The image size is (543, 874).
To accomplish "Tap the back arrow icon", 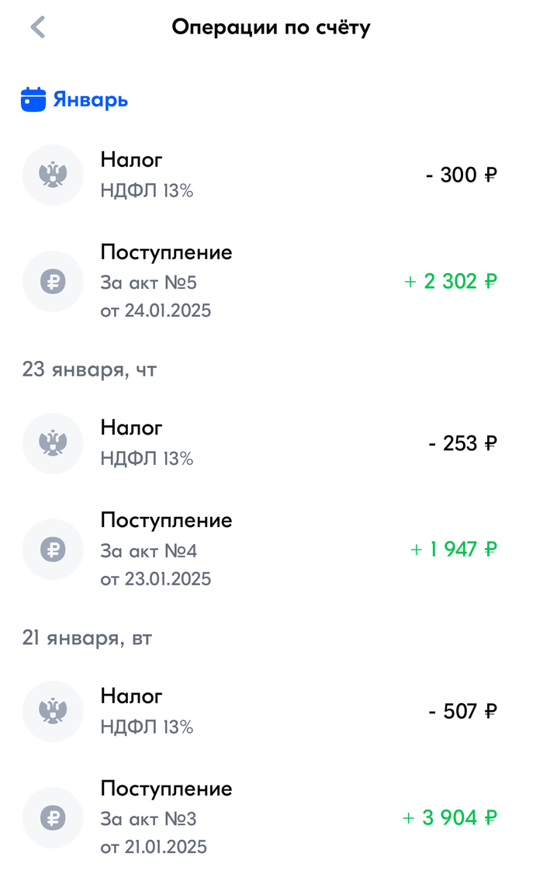I will pos(38,28).
